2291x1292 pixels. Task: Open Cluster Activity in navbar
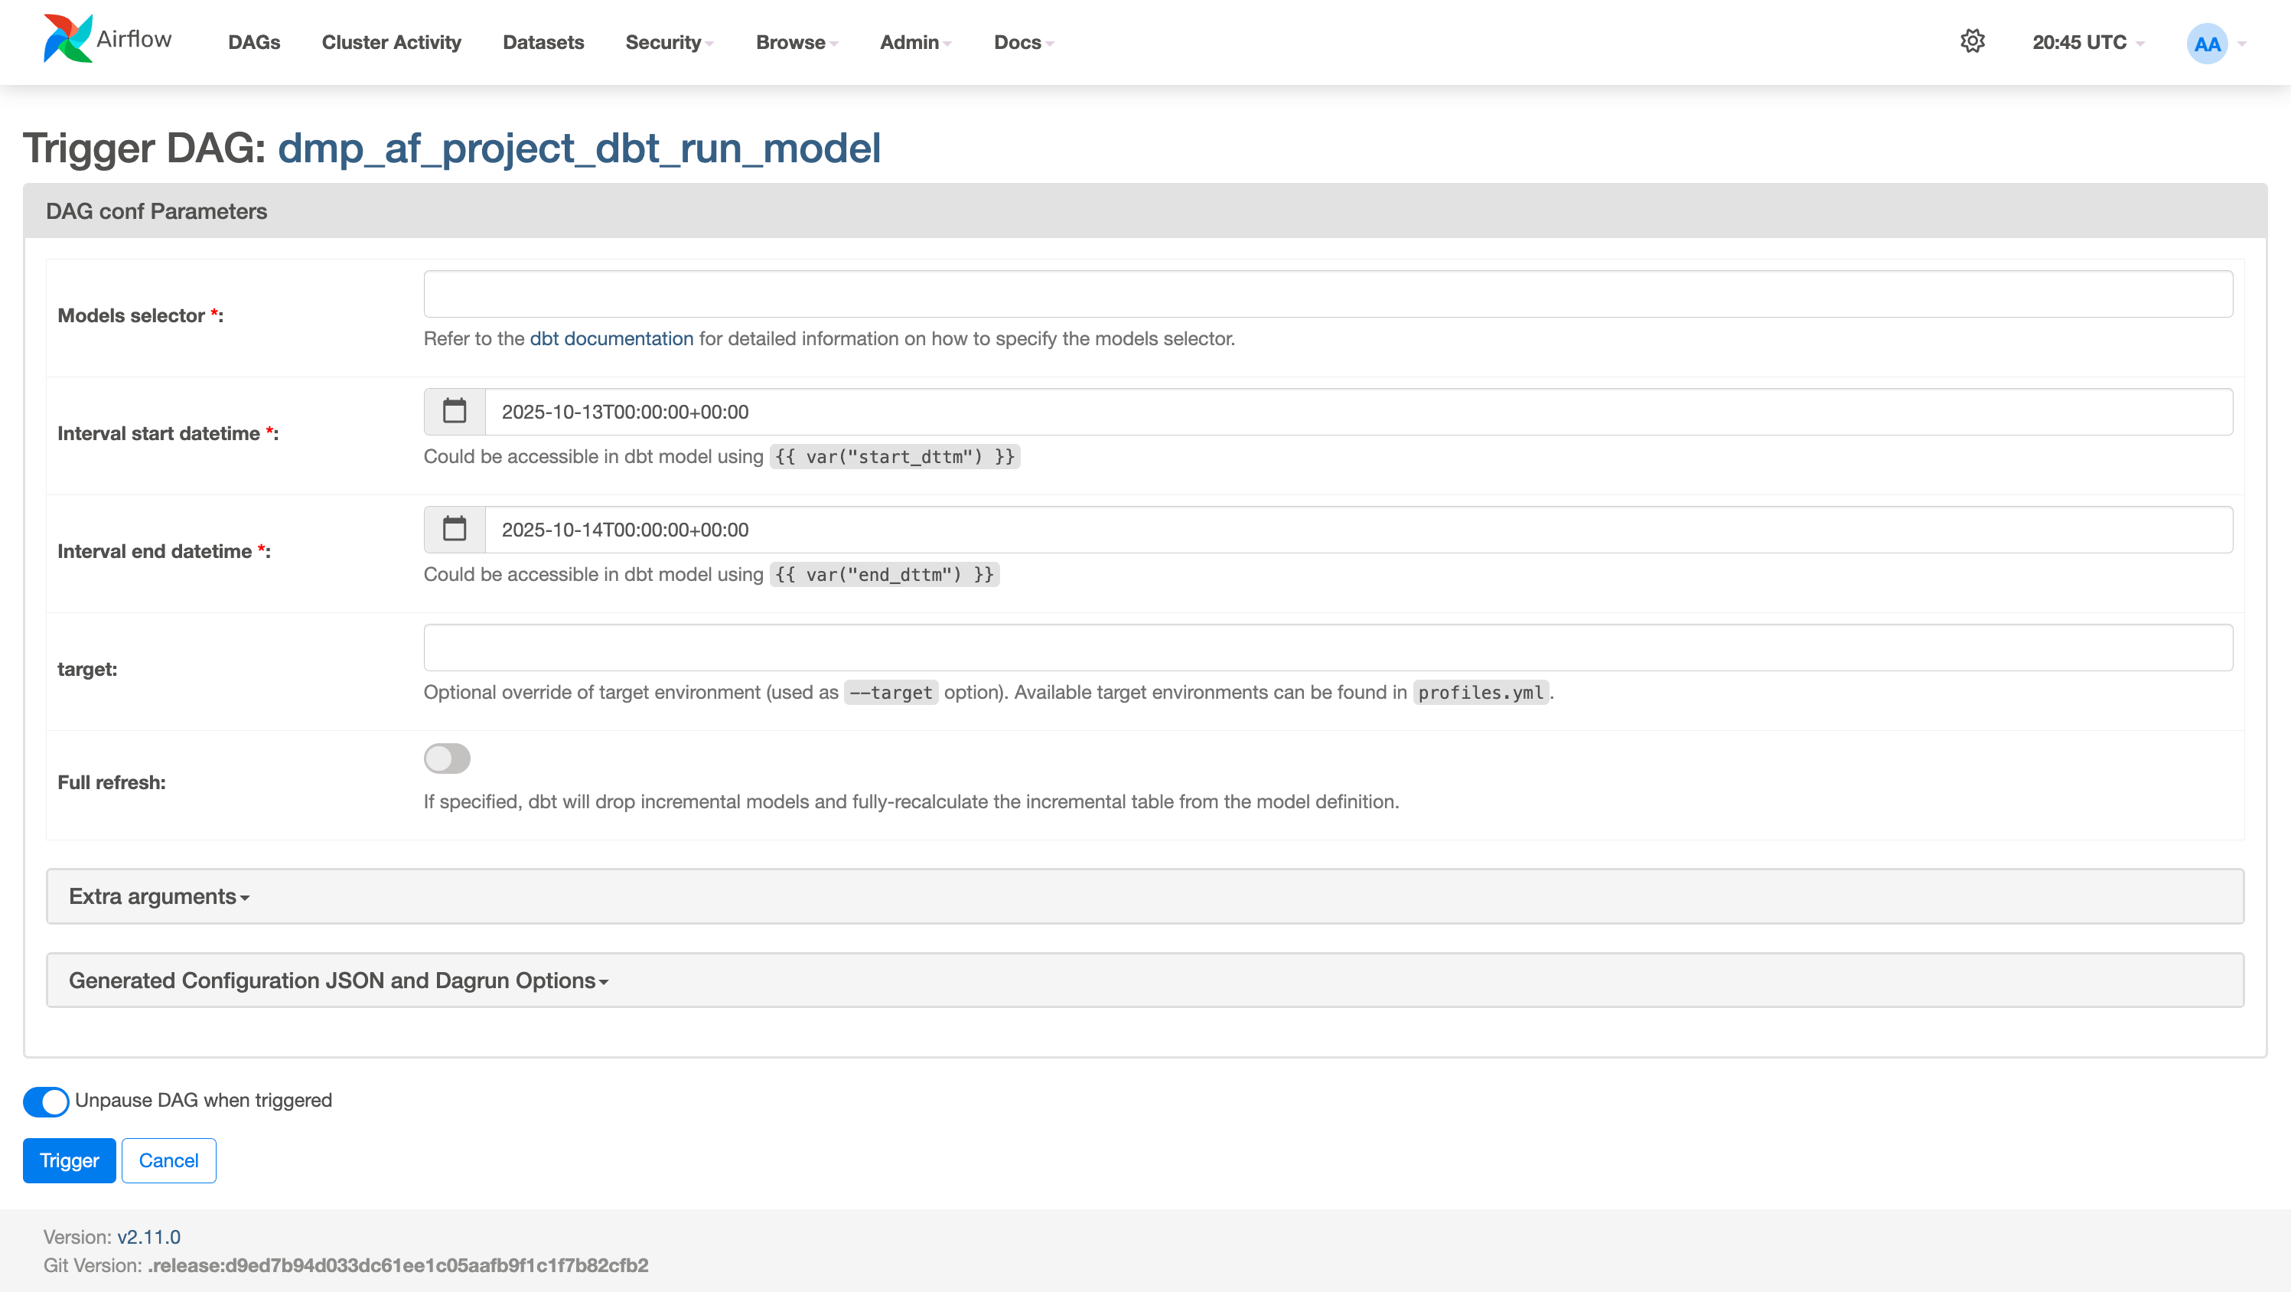tap(391, 43)
